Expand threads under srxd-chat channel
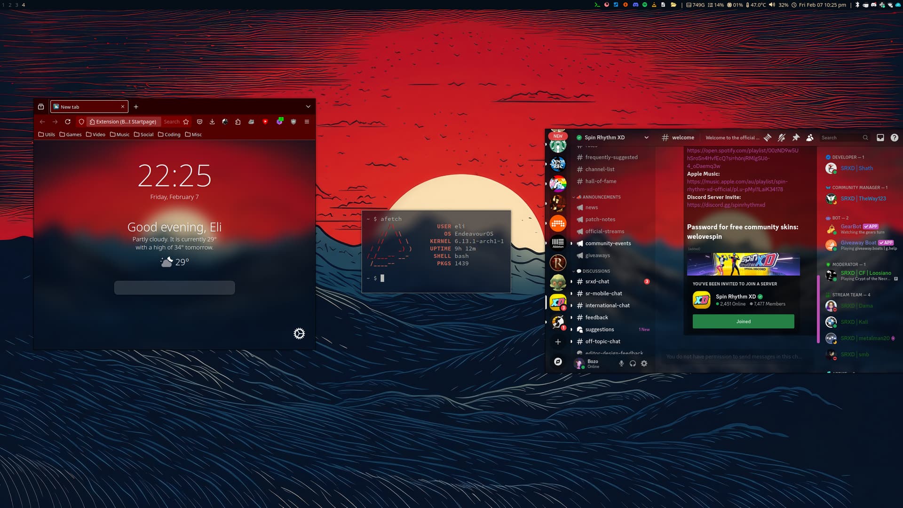903x508 pixels. click(571, 281)
